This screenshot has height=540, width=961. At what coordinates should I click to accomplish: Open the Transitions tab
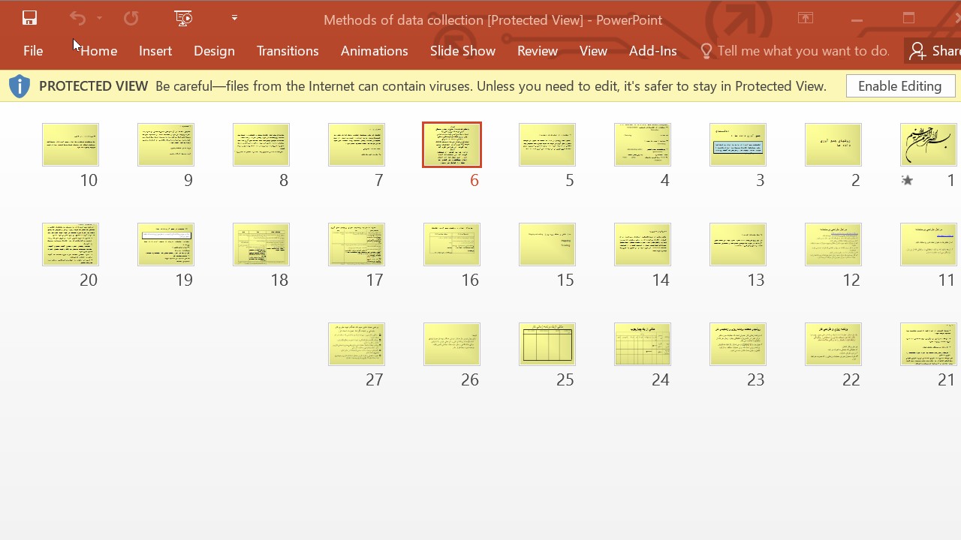pos(288,51)
